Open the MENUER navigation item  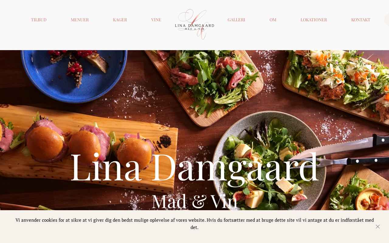[x=80, y=20]
